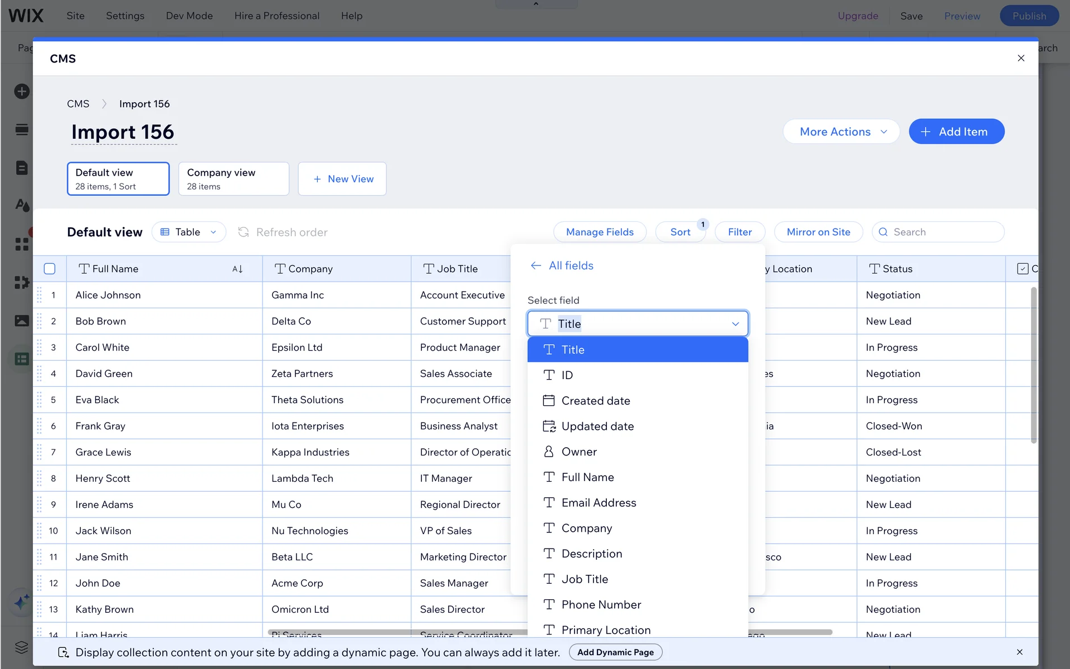Screen dimensions: 1070x669
Task: Open the Dev Mode menu
Action: click(189, 16)
